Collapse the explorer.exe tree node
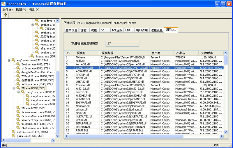 point(9,60)
